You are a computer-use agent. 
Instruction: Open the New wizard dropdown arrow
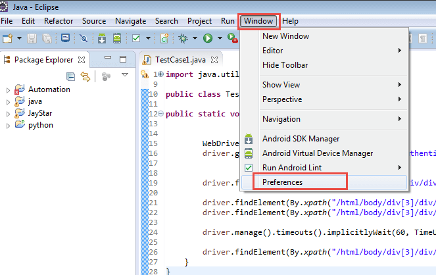pyautogui.click(x=19, y=38)
